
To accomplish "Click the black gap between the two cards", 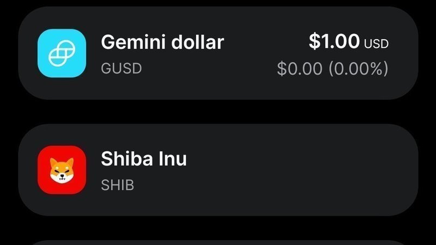I will click(218, 112).
